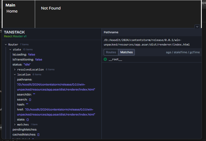Click the React Router v1 label
The width and height of the screenshot is (206, 141).
pyautogui.click(x=15, y=36)
